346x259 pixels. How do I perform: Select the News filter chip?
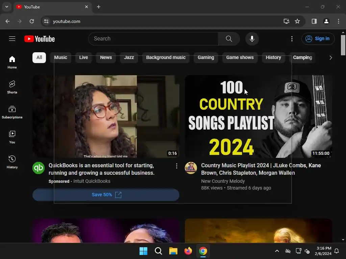pos(106,58)
